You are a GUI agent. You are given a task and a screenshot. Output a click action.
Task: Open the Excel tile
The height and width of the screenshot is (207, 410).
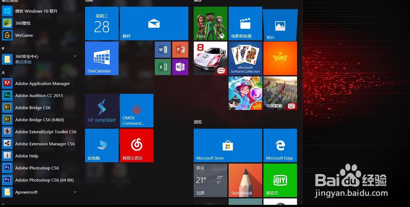pos(163,67)
